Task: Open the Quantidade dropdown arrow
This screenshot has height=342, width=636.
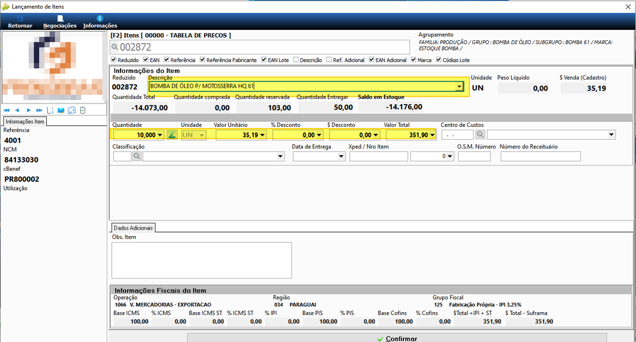Action: pyautogui.click(x=160, y=135)
